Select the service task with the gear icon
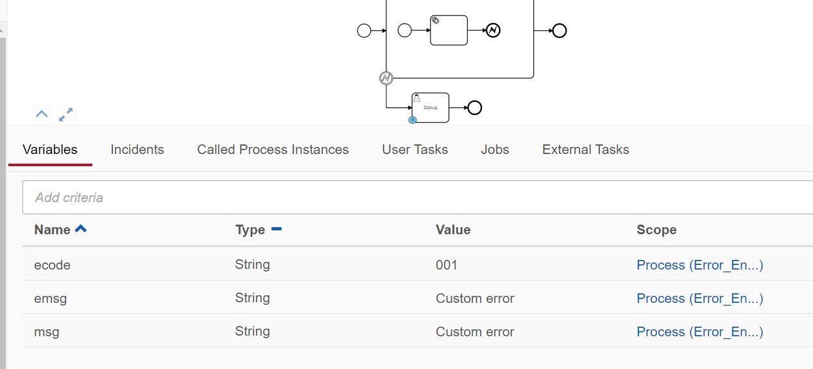This screenshot has width=813, height=369. point(449,30)
